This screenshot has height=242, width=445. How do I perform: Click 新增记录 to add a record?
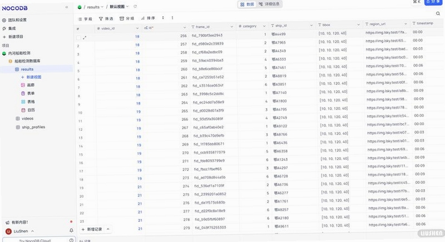tap(92, 229)
